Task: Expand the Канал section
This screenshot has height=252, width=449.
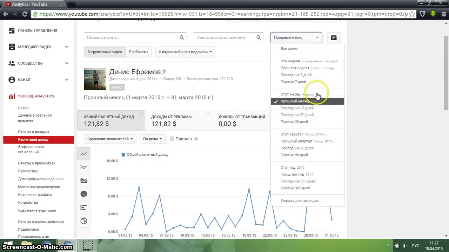Action: click(x=67, y=80)
